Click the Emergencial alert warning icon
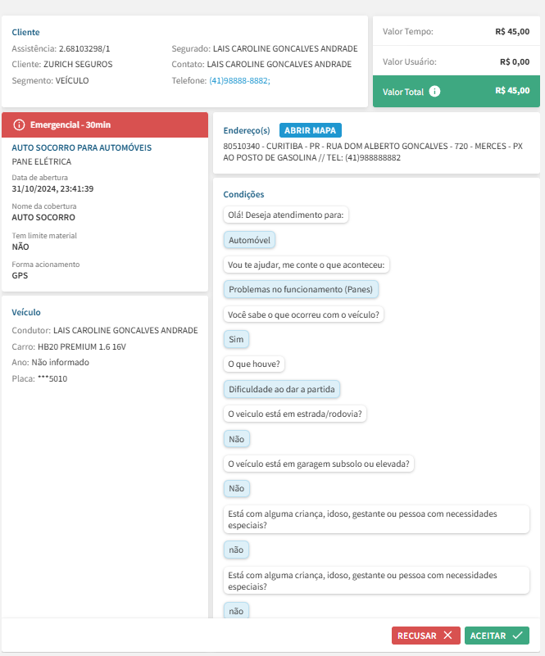 20,124
